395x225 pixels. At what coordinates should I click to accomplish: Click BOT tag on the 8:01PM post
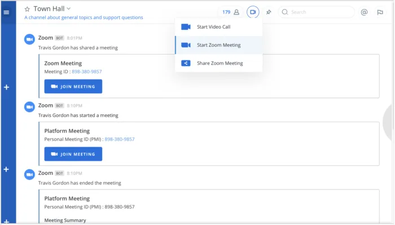click(59, 38)
